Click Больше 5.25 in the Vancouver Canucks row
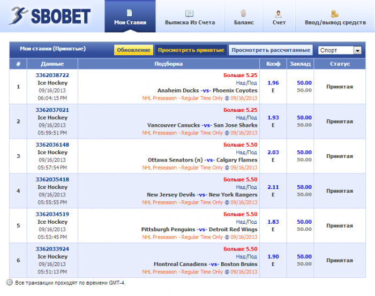 241,110
